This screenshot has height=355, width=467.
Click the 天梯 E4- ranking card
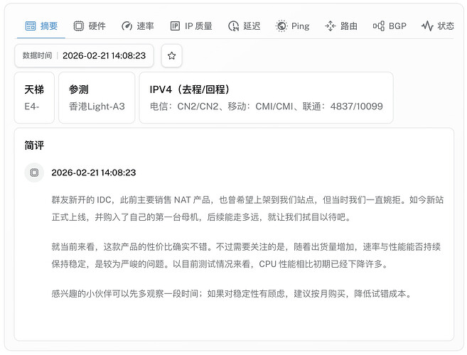(x=34, y=97)
